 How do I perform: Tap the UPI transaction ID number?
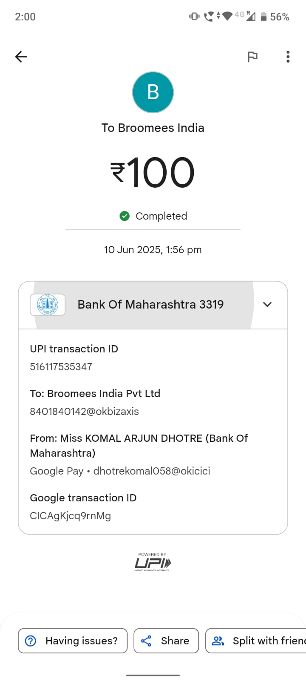click(61, 367)
